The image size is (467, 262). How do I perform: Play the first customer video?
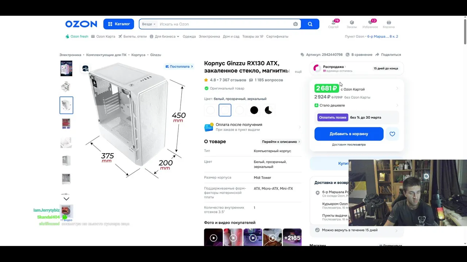(213, 238)
